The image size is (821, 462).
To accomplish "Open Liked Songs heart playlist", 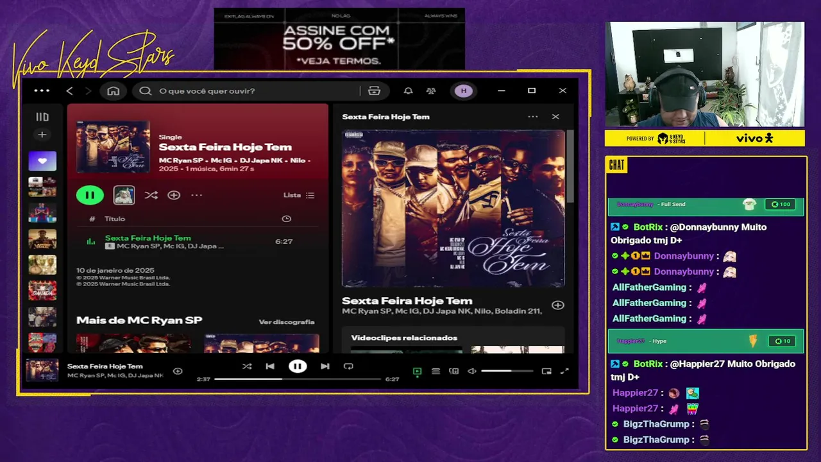I will (x=42, y=161).
